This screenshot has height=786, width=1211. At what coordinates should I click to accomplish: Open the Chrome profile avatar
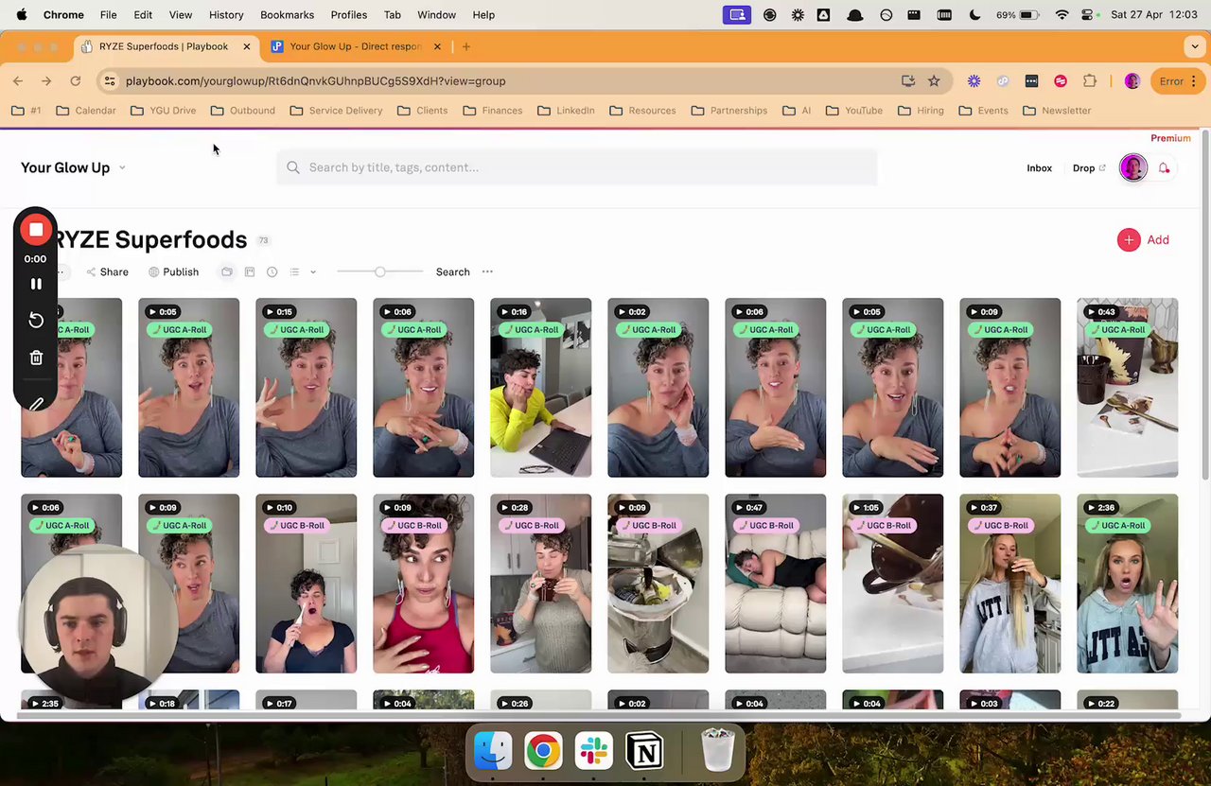pyautogui.click(x=1132, y=81)
